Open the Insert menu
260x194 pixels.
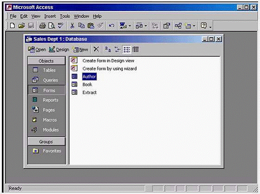click(x=50, y=16)
